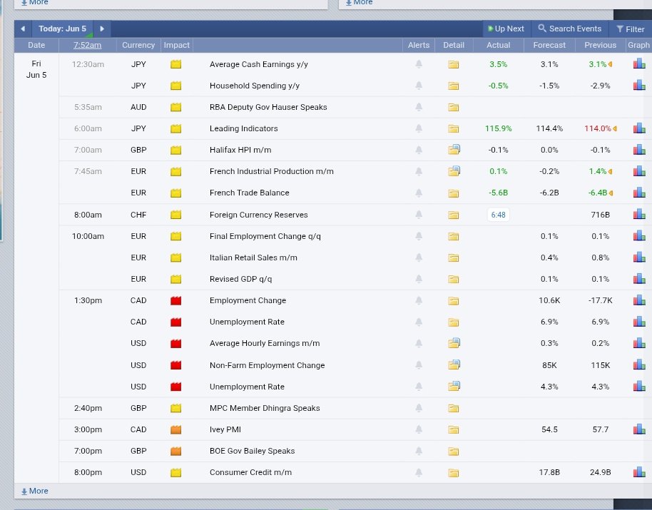Click the Previous column header
Viewport: 652px width, 510px height.
600,45
